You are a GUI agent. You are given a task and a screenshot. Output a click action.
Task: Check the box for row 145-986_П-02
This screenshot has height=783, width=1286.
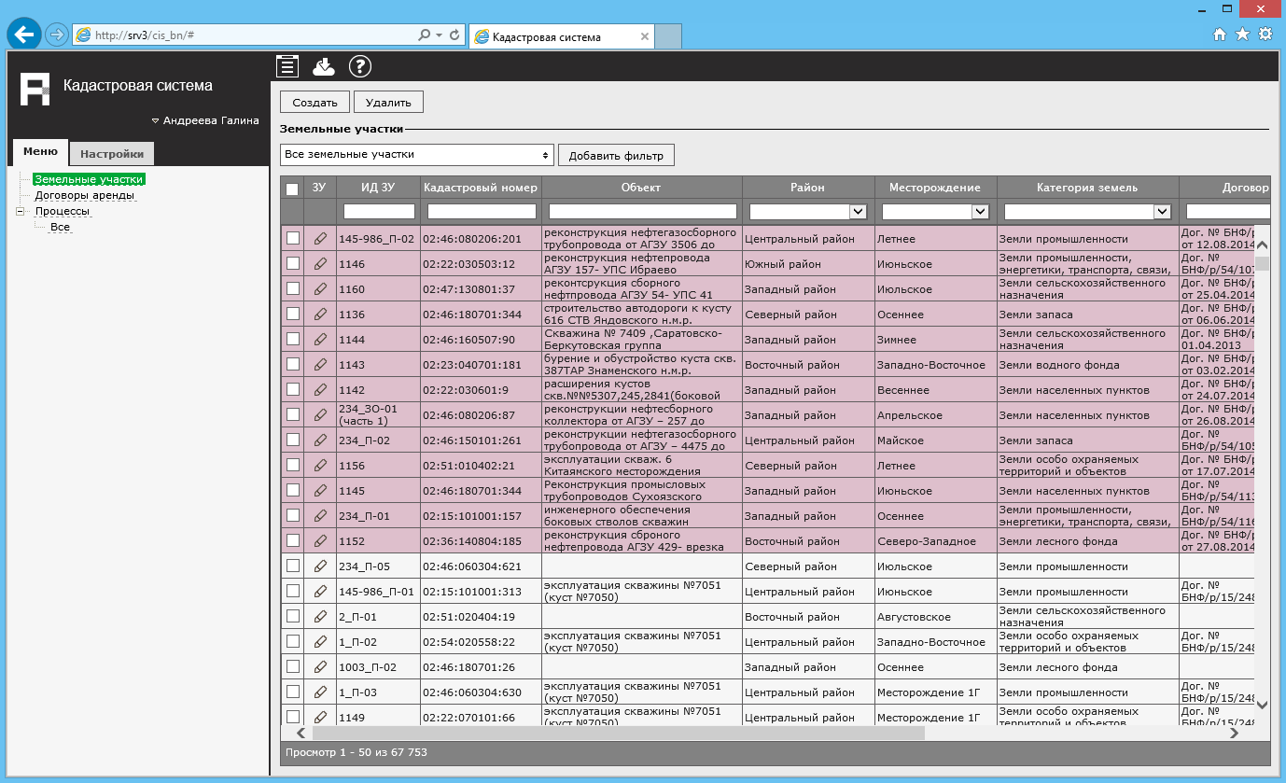[293, 238]
